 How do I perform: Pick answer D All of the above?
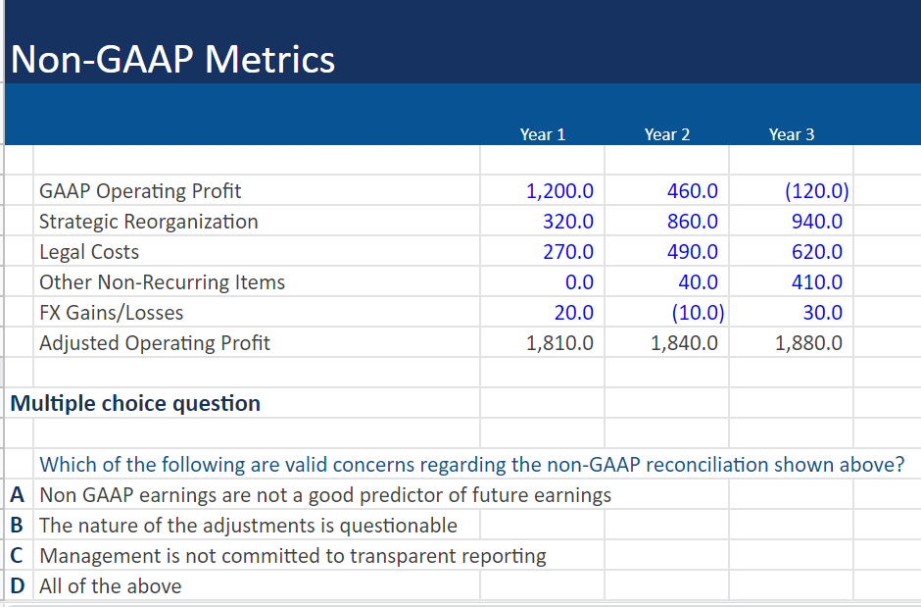click(111, 585)
